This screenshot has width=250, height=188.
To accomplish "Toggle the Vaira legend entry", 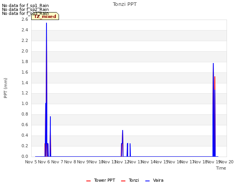I will pyautogui.click(x=154, y=180).
